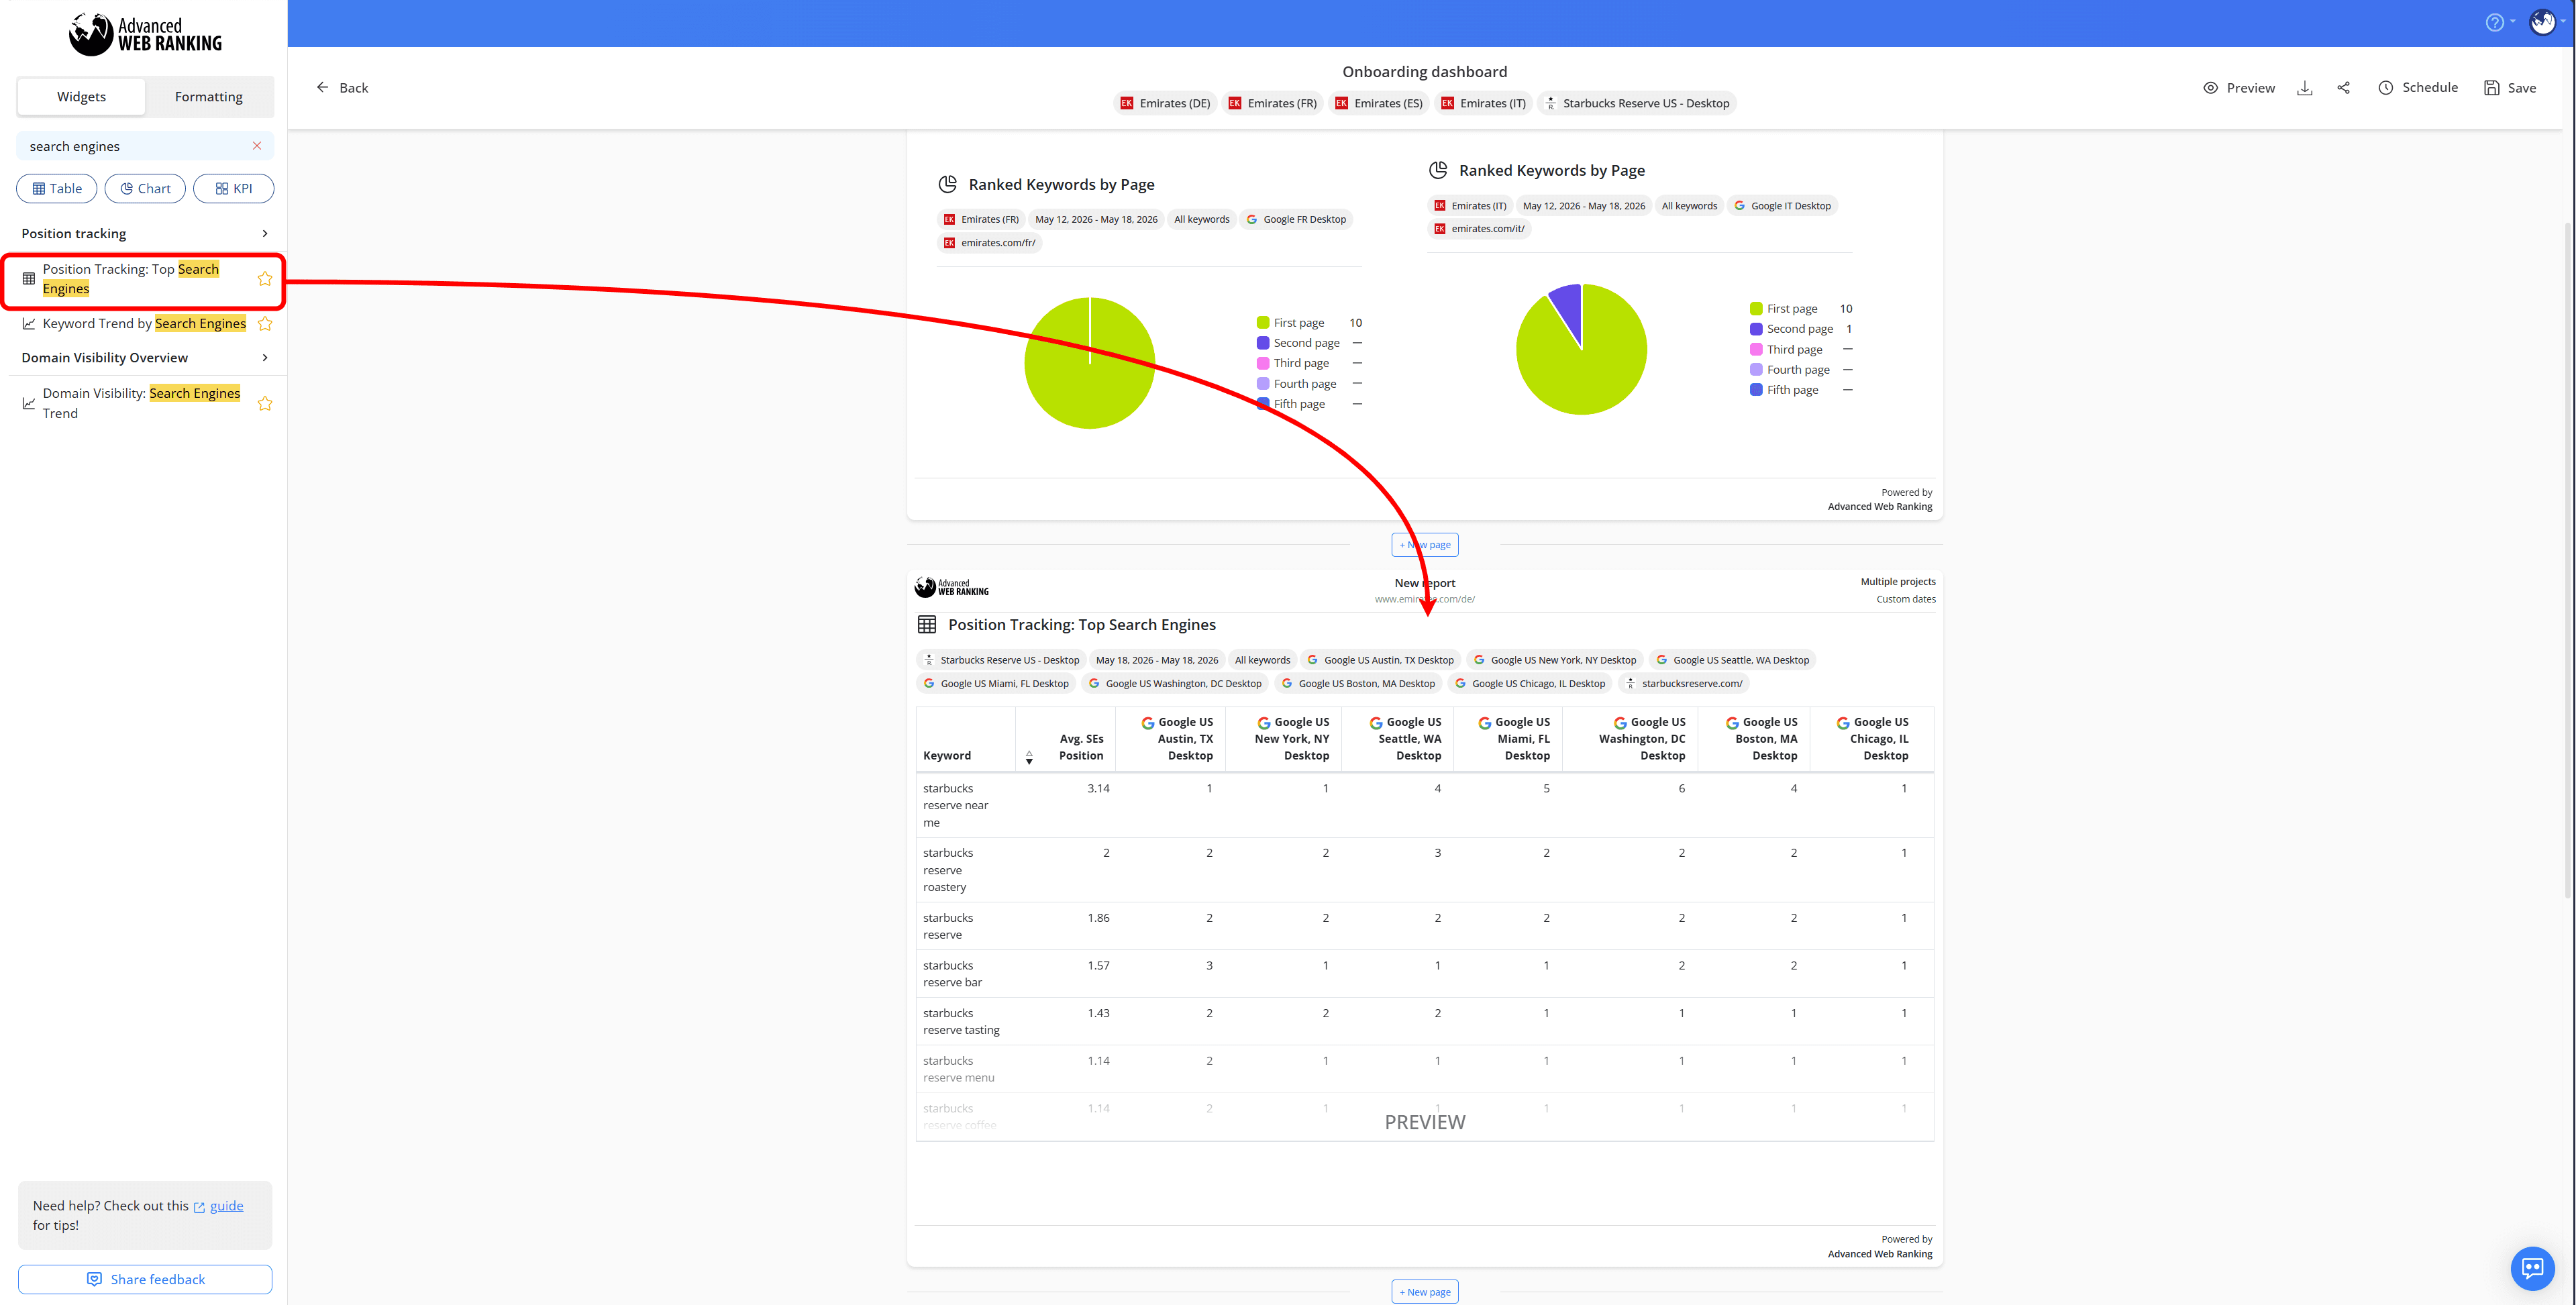Filter widgets by KPI

click(234, 188)
